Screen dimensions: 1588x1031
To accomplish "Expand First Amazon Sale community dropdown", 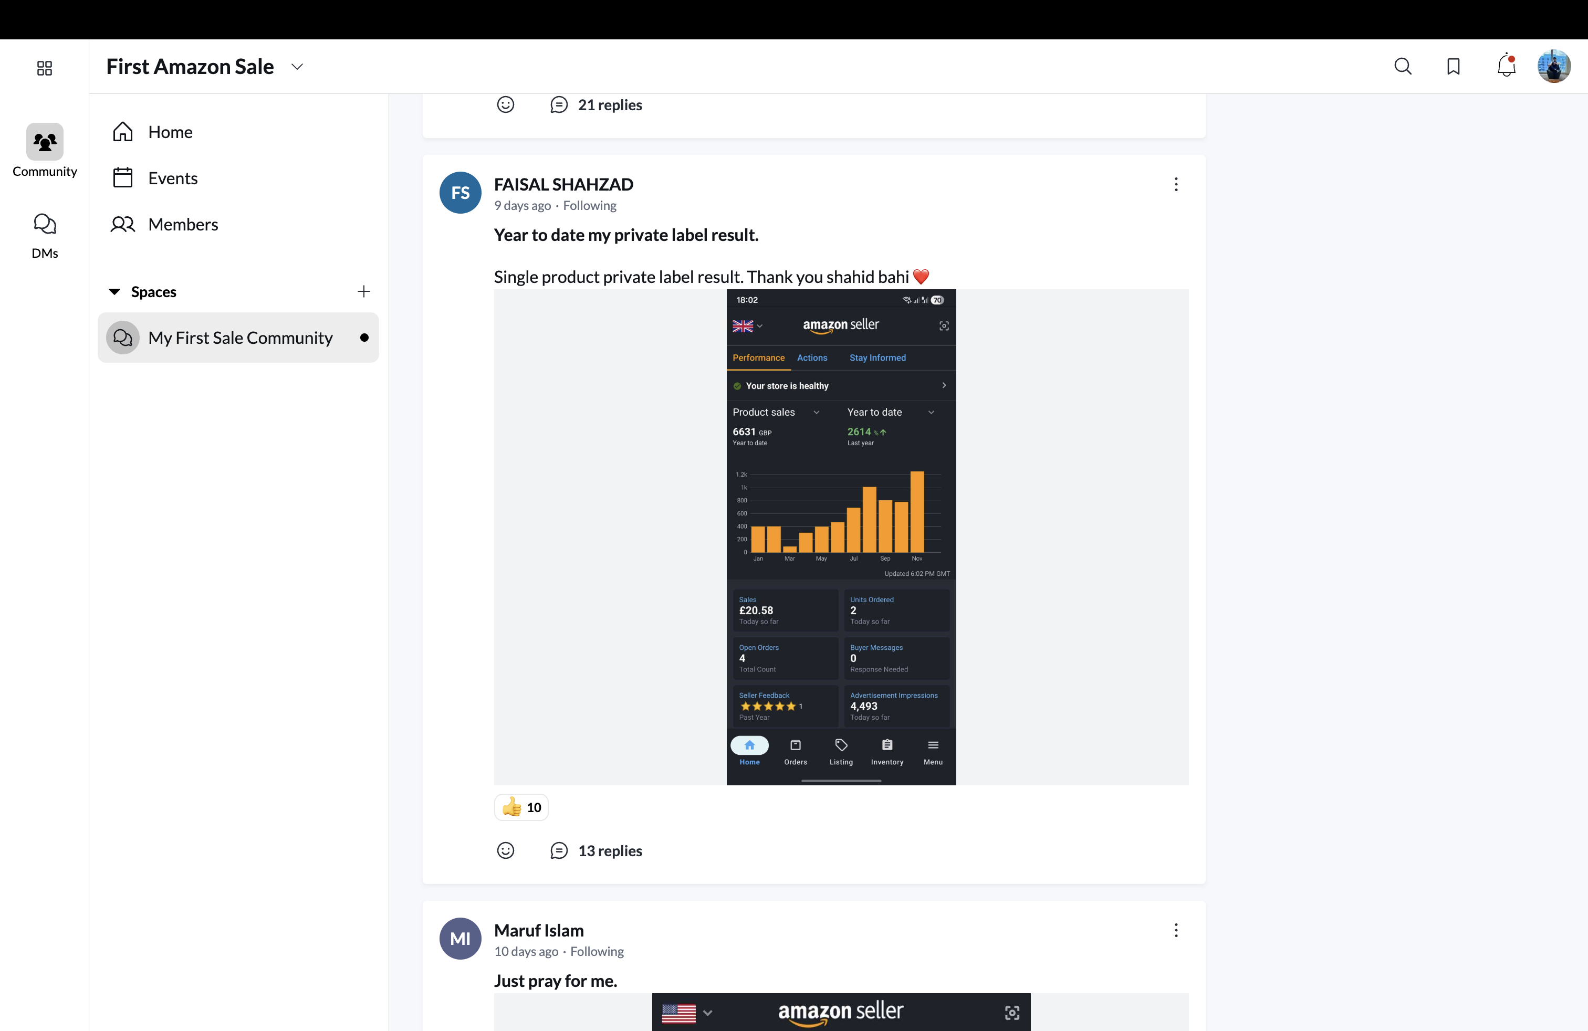I will click(x=298, y=67).
